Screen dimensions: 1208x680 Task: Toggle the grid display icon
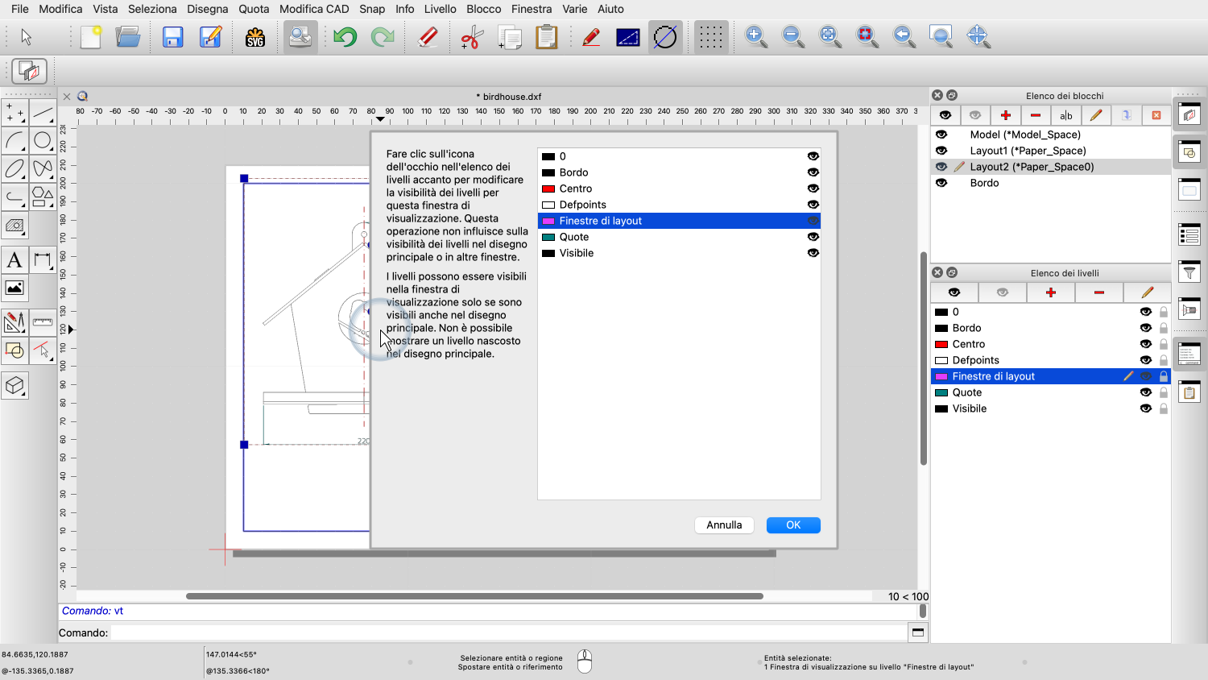[710, 37]
